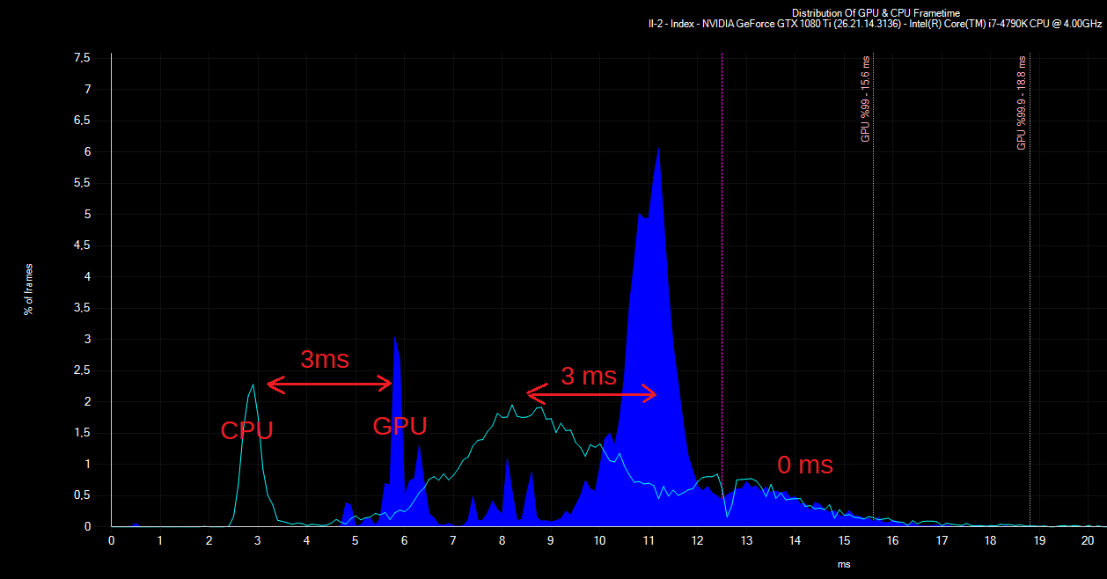Image resolution: width=1107 pixels, height=579 pixels.
Task: Click the cyan CPU peak near 3 ms
Action: (253, 385)
